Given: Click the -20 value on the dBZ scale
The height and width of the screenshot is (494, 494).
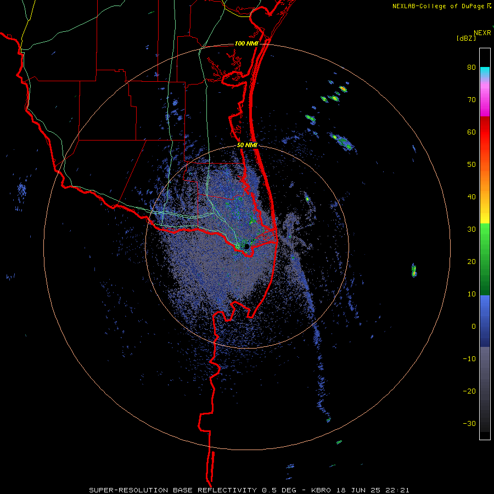Looking at the screenshot, I should (x=469, y=391).
